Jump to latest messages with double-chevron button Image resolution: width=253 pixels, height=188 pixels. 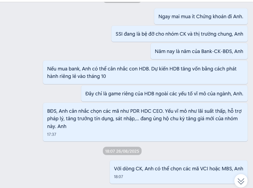click(241, 181)
